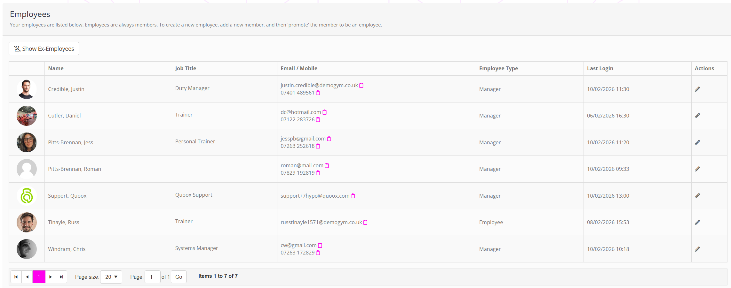Select page 1 in pager
This screenshot has width=731, height=288.
coord(39,277)
